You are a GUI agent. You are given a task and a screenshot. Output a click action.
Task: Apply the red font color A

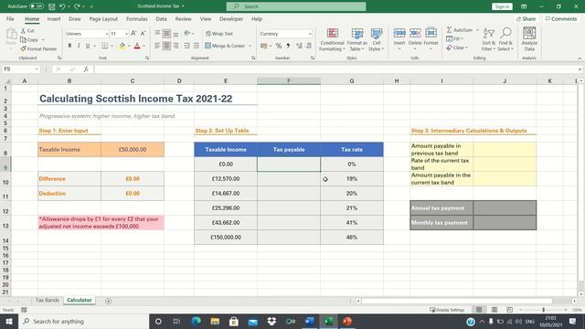coord(137,46)
